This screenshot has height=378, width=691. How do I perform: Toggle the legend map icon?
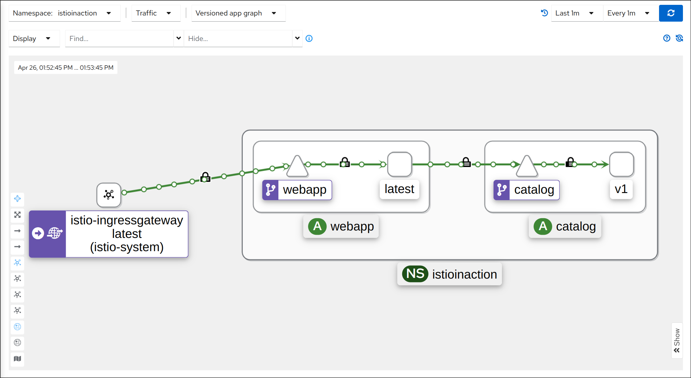[17, 359]
